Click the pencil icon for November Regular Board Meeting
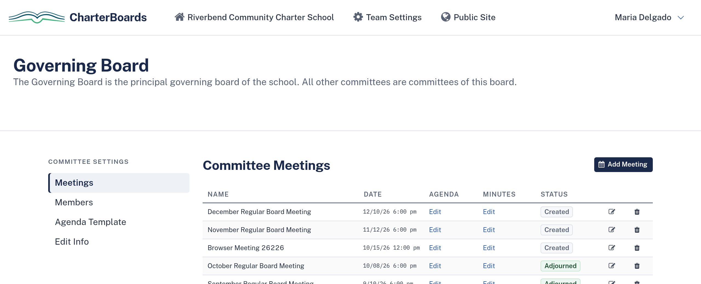Screen dimensions: 701x284 (612, 230)
